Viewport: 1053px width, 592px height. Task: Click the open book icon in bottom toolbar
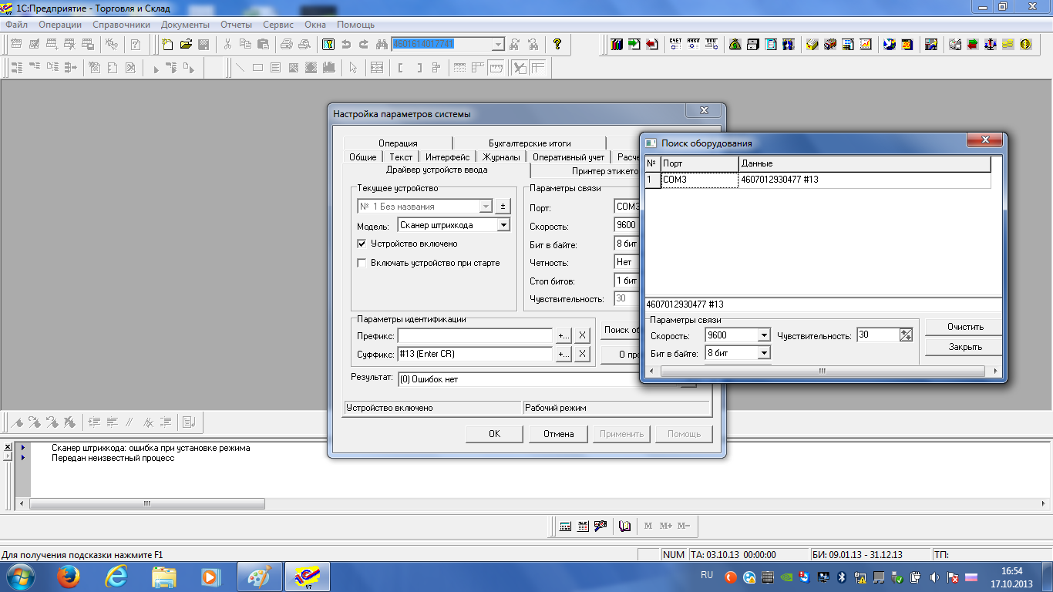[x=624, y=526]
